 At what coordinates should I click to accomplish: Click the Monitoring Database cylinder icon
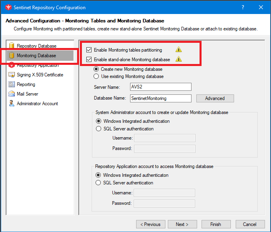click(x=12, y=56)
